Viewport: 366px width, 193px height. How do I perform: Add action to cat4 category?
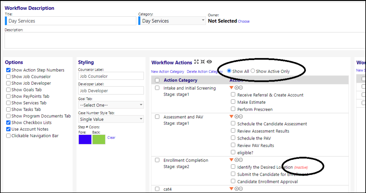(237, 189)
